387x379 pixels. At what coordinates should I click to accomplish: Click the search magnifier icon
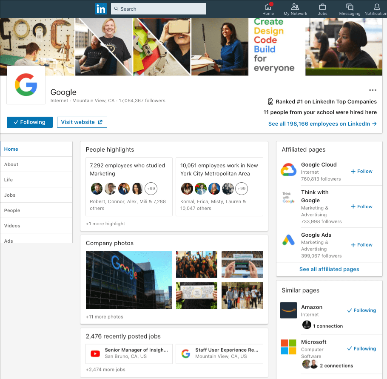(x=117, y=8)
